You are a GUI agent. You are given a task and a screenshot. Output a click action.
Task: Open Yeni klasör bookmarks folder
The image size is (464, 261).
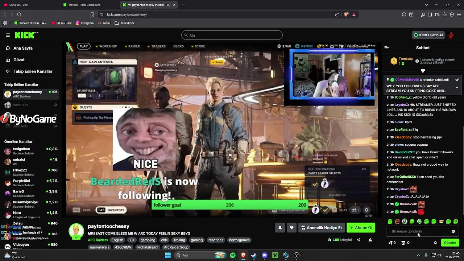[124, 23]
